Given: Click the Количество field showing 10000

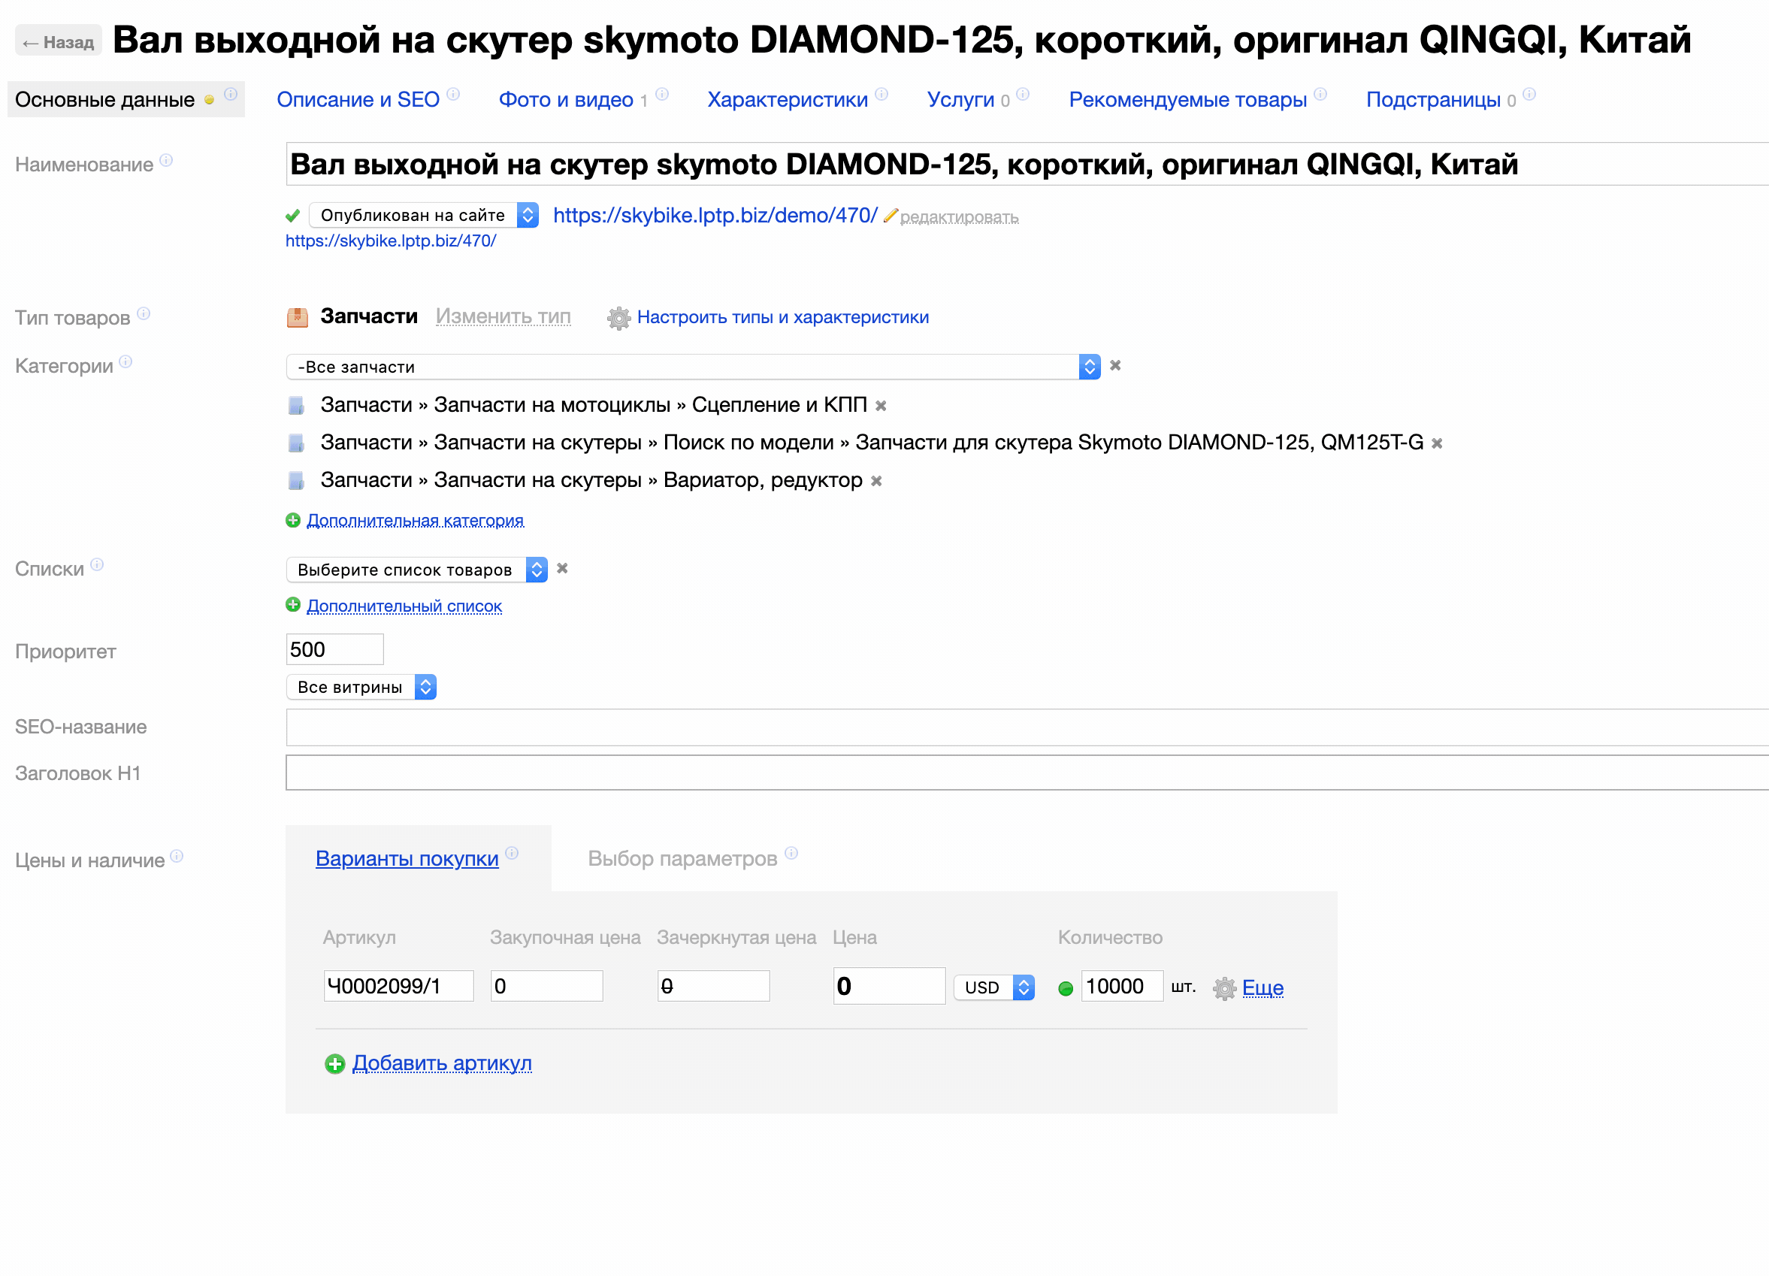Looking at the screenshot, I should click(1123, 986).
